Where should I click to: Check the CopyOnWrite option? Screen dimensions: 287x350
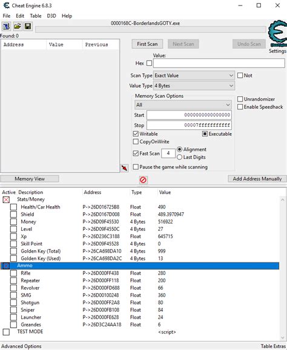pos(136,141)
